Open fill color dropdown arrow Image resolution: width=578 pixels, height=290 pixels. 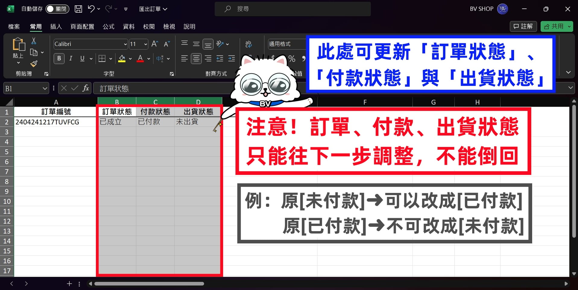pyautogui.click(x=130, y=59)
